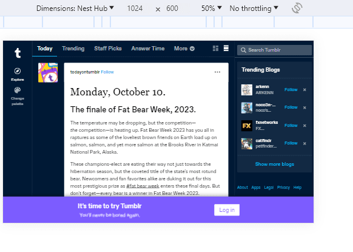Viewport: 353px width, 252px height.
Task: Click the rotate device icon
Action: pyautogui.click(x=297, y=8)
